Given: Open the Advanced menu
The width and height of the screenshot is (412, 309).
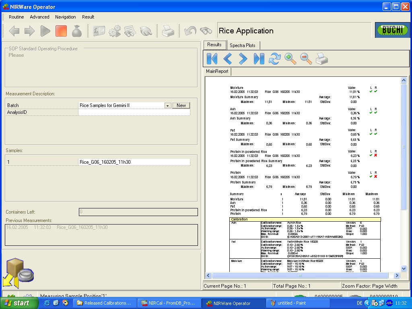Looking at the screenshot, I should click(39, 17).
